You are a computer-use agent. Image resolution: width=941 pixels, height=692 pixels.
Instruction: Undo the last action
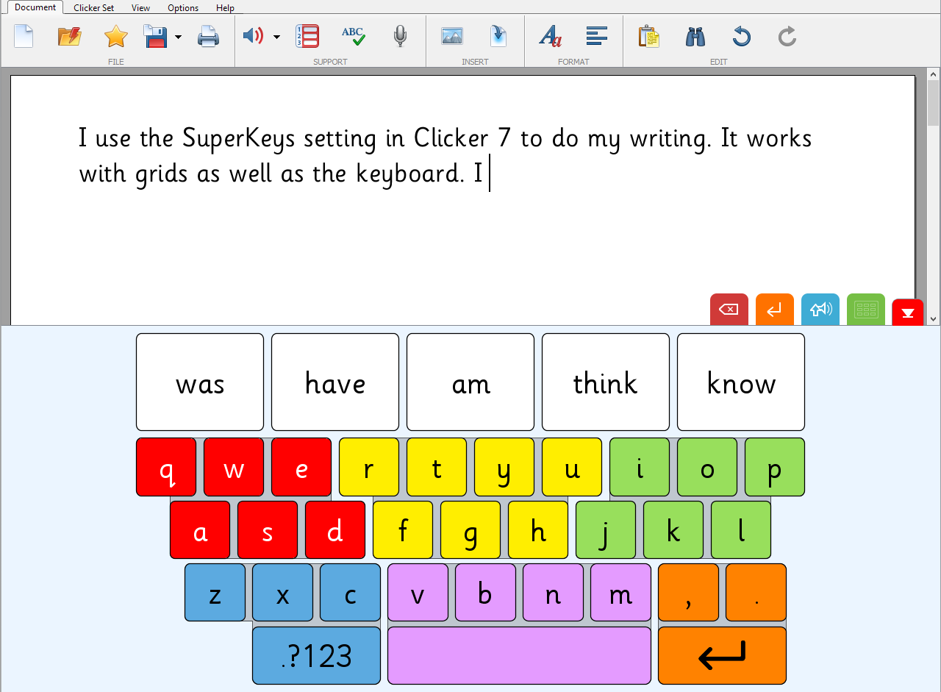(741, 36)
